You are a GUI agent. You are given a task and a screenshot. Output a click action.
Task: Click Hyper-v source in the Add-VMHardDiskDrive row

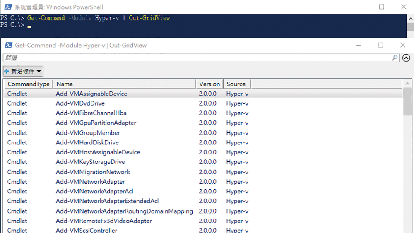(237, 142)
